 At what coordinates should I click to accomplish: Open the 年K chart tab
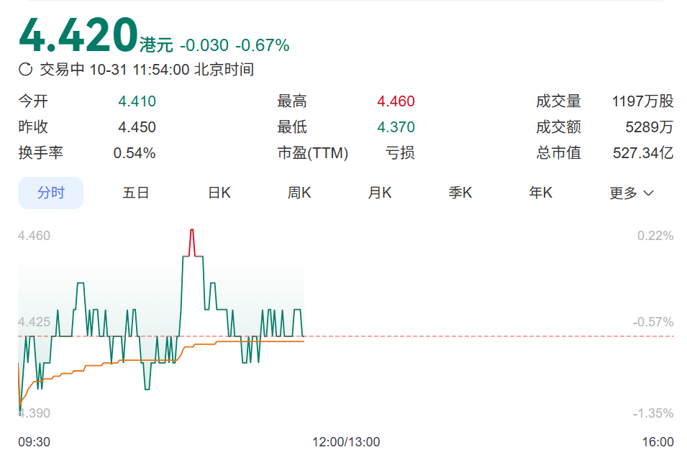[x=541, y=193]
